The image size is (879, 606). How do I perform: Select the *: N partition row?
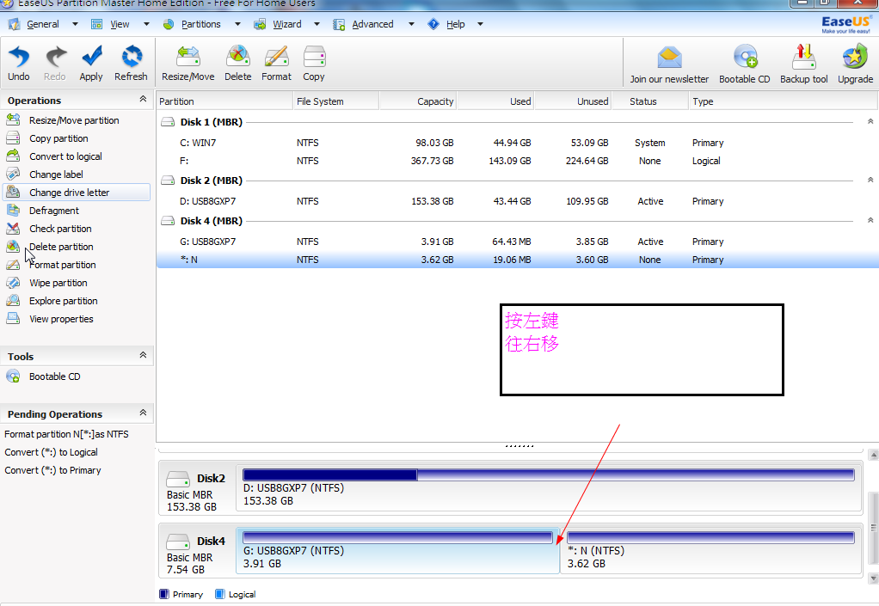[x=516, y=260]
